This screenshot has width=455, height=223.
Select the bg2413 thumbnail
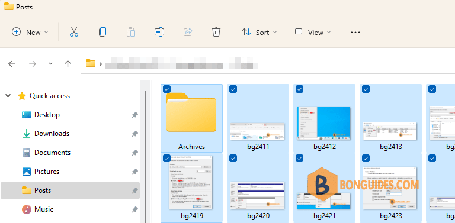[390, 131]
